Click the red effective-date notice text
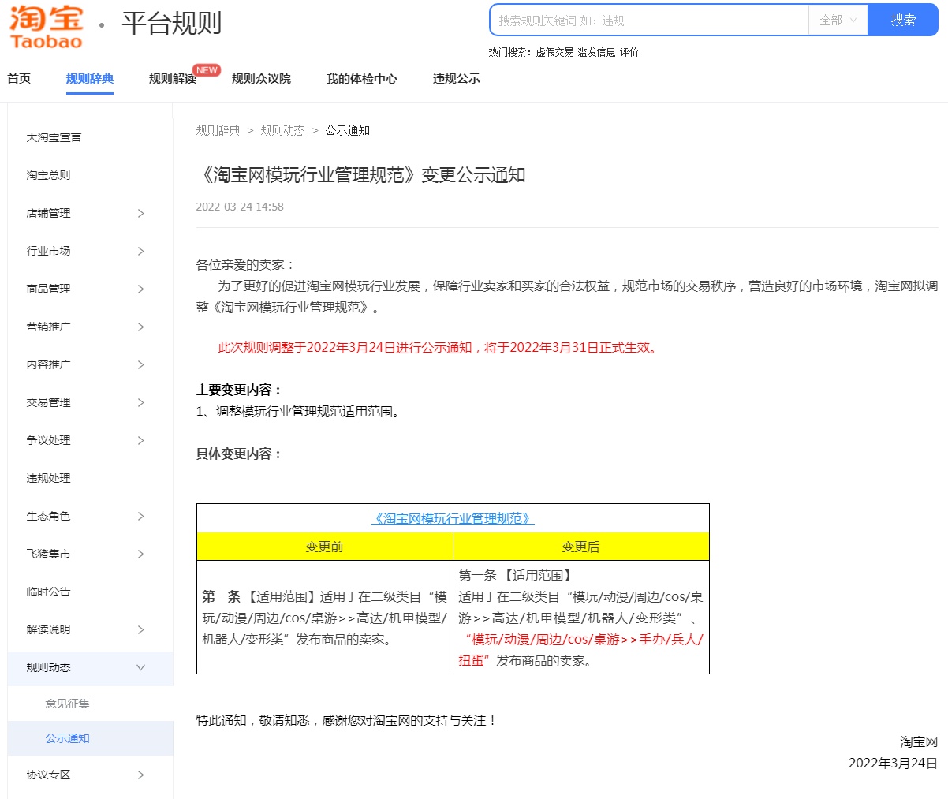948x799 pixels. pyautogui.click(x=439, y=347)
